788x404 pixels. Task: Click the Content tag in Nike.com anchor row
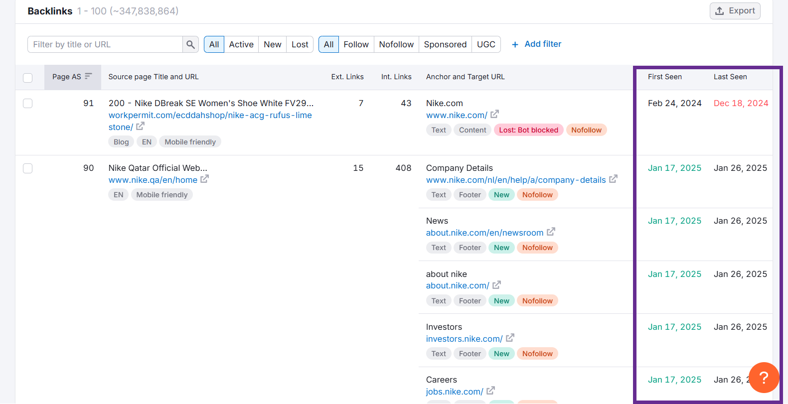[473, 130]
